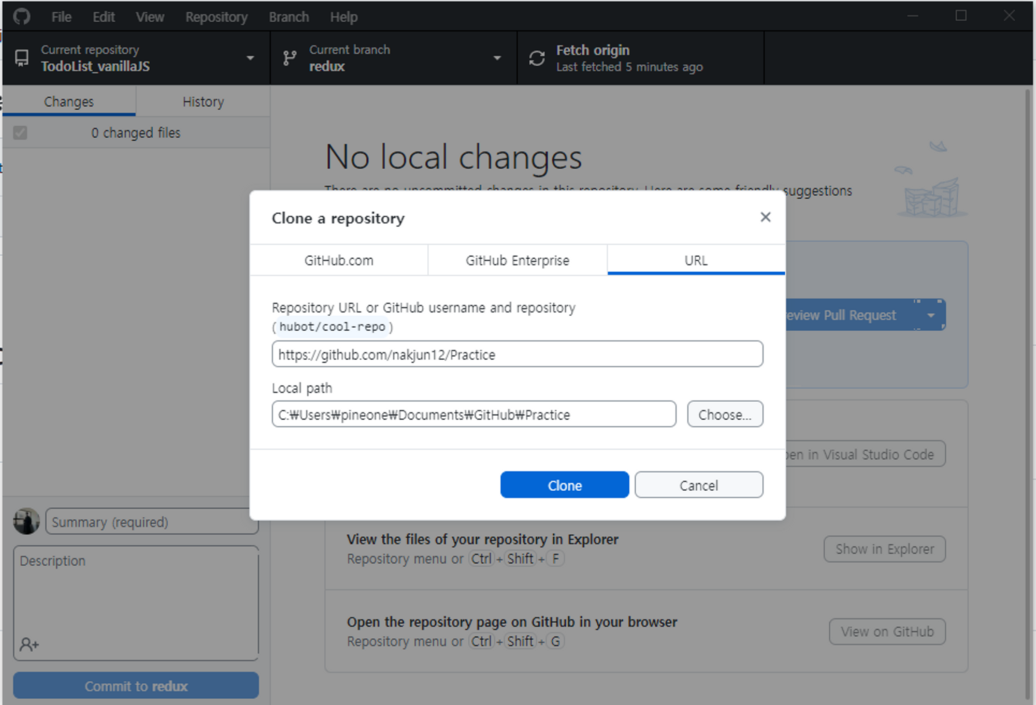Click the '0 changed files' label
Image resolution: width=1036 pixels, height=705 pixels.
(136, 133)
